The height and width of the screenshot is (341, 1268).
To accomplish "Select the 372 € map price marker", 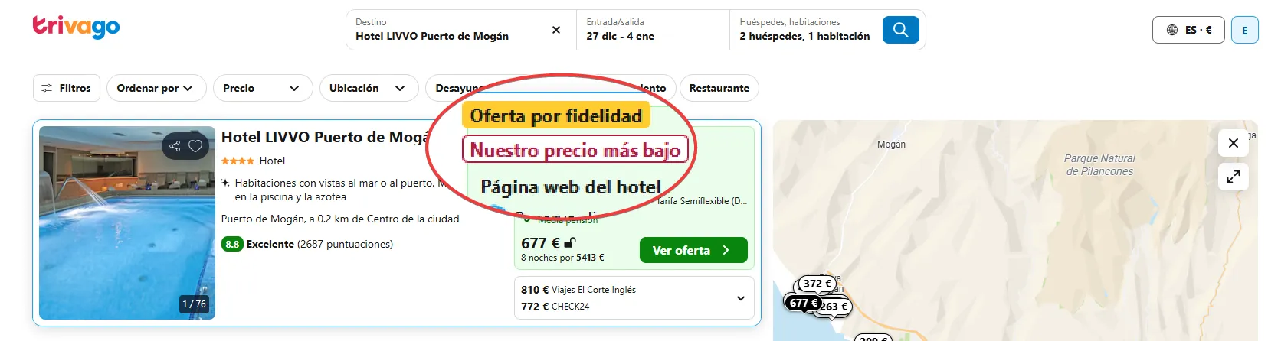I will tap(817, 284).
